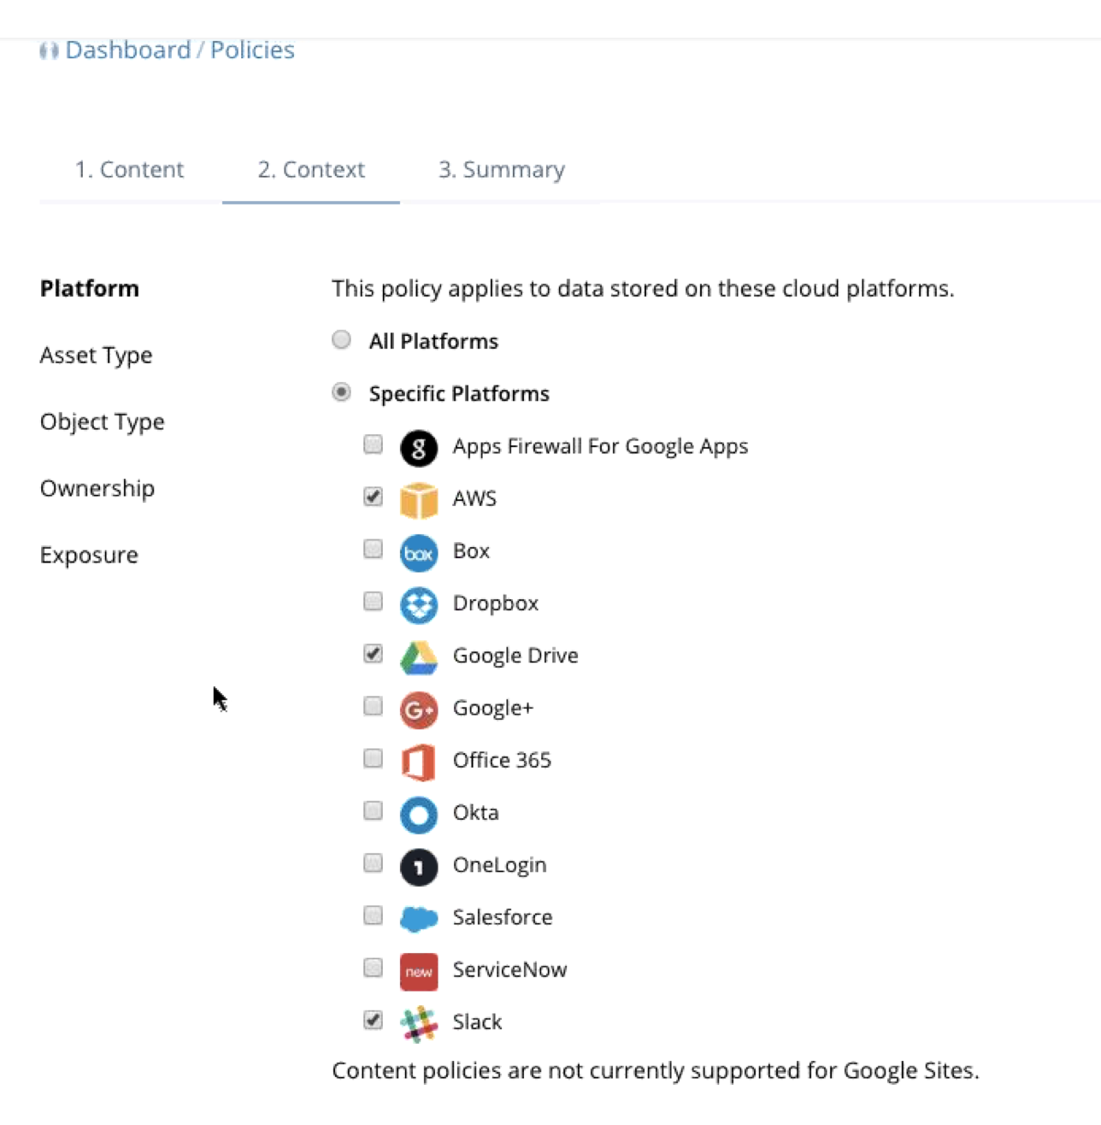The image size is (1101, 1125).
Task: Click the Salesforce cloud icon
Action: (x=419, y=919)
